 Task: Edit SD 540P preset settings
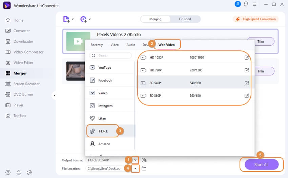coord(247,83)
